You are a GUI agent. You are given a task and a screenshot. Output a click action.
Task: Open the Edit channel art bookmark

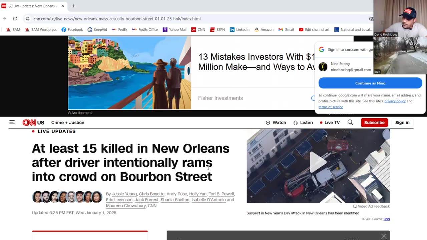pos(314,30)
